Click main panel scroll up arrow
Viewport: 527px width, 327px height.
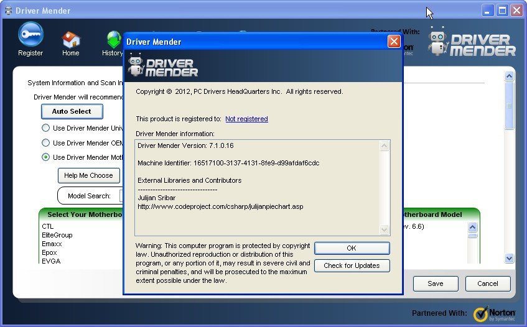[x=509, y=76]
